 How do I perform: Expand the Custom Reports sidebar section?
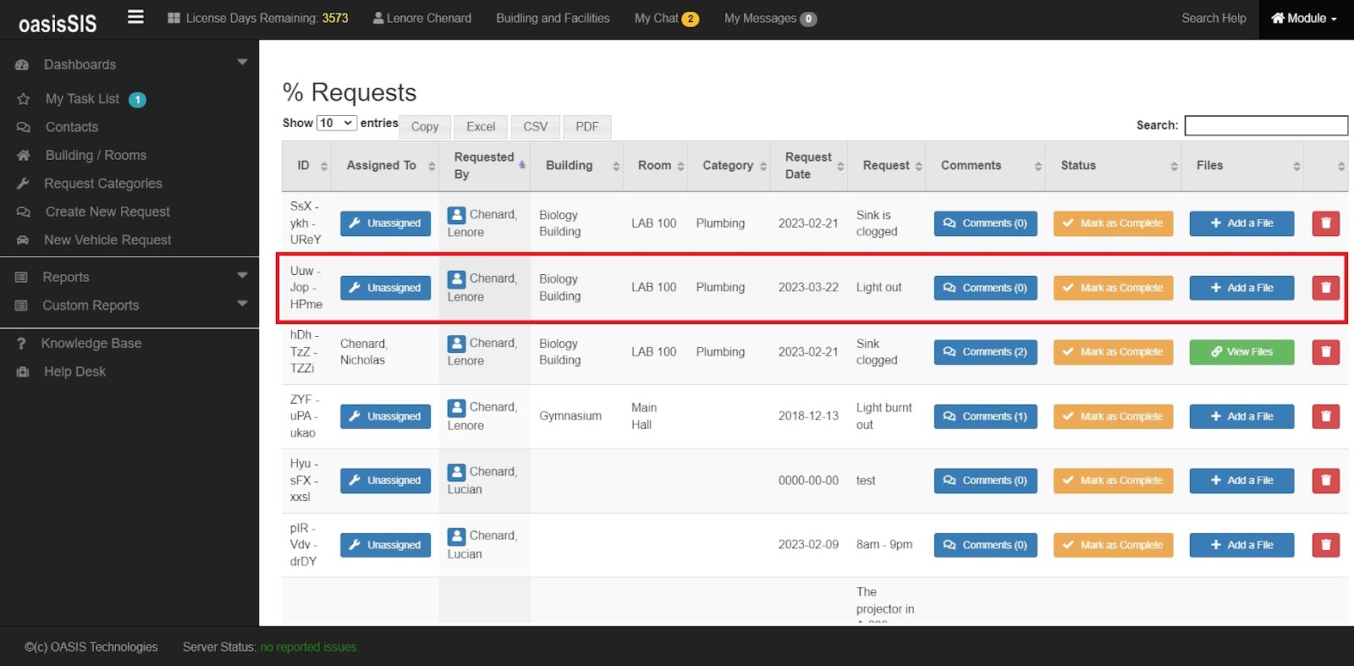(242, 304)
